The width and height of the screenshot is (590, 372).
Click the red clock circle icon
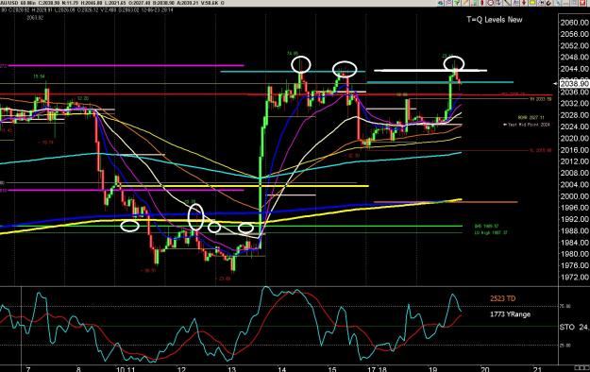(x=490, y=3)
